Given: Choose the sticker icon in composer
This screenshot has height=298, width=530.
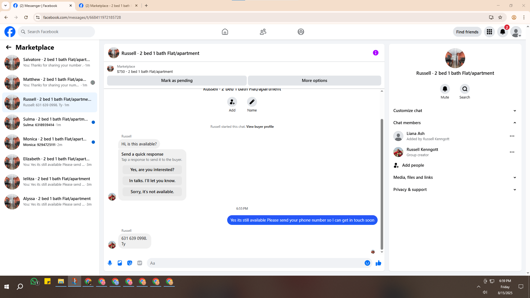Looking at the screenshot, I should click(130, 263).
